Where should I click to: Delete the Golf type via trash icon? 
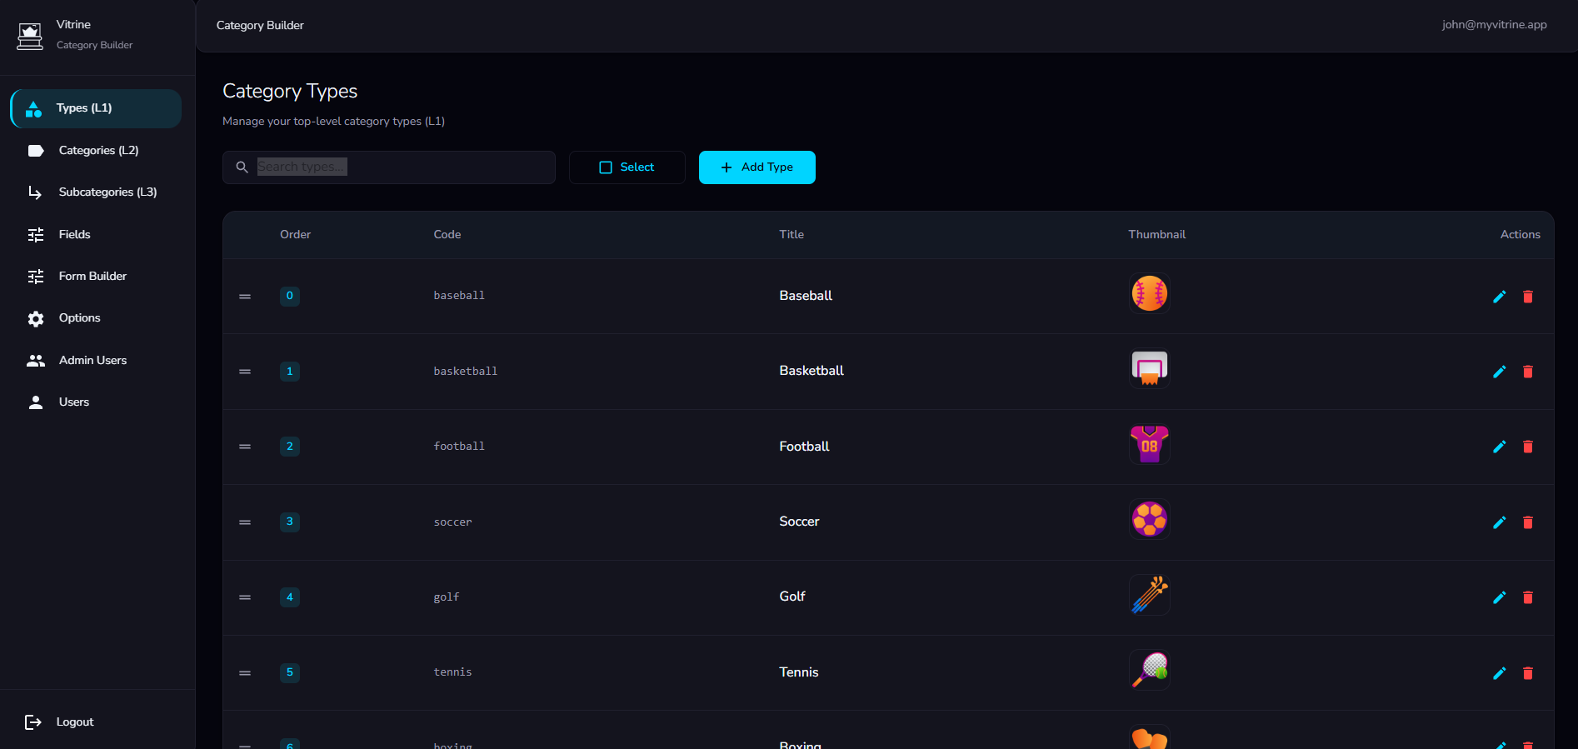click(x=1527, y=597)
